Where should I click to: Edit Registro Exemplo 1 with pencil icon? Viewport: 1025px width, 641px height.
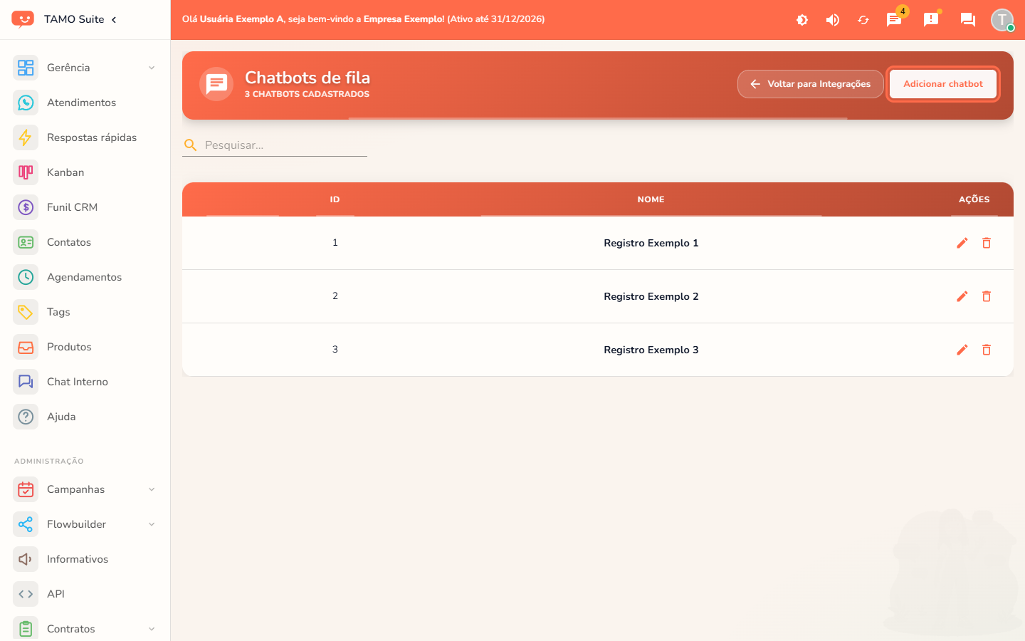(962, 243)
